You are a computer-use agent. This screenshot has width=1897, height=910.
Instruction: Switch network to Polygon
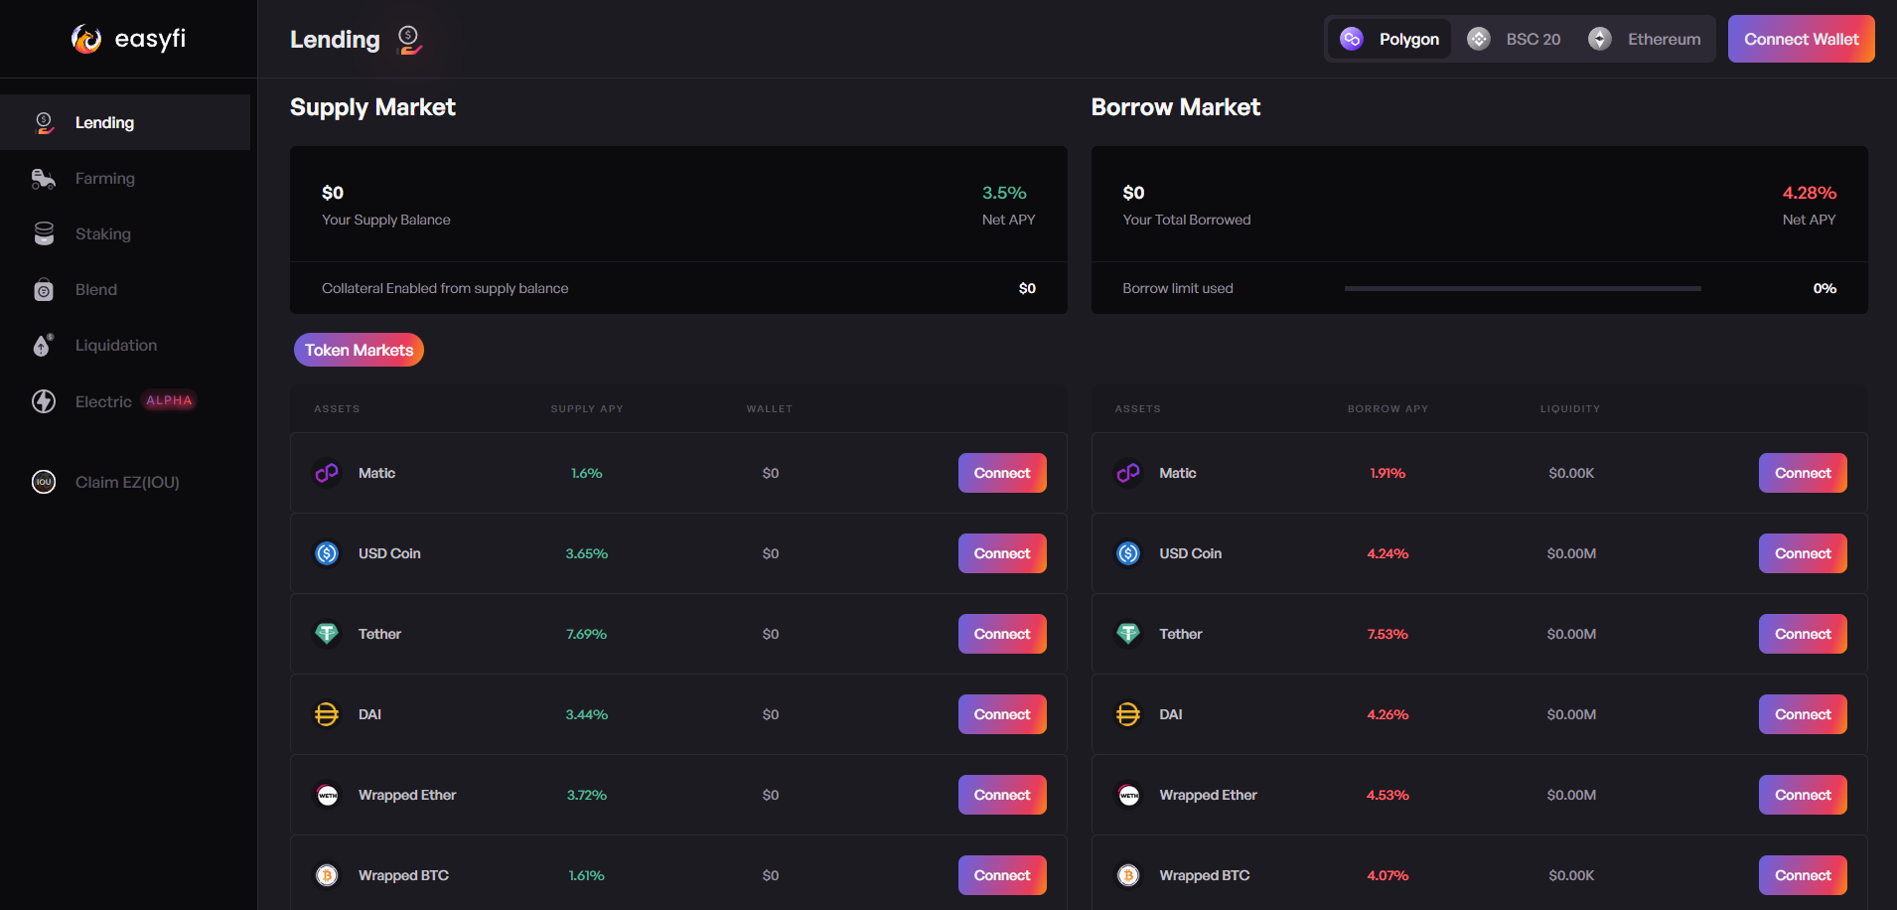pyautogui.click(x=1389, y=39)
